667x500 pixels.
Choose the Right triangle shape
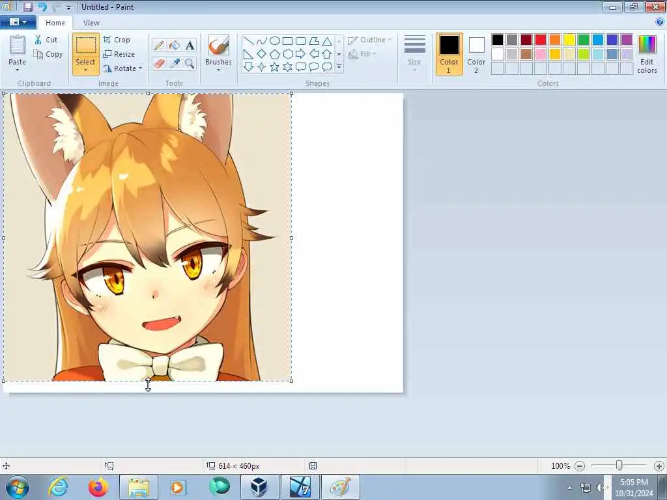249,54
